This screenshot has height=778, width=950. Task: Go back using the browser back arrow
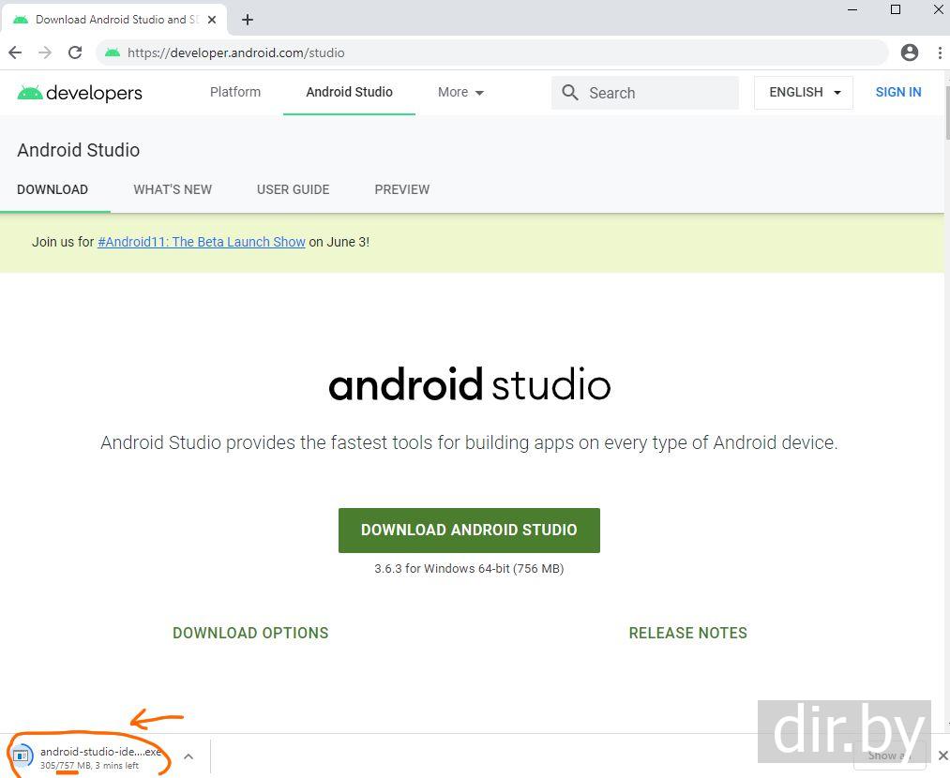pos(15,52)
